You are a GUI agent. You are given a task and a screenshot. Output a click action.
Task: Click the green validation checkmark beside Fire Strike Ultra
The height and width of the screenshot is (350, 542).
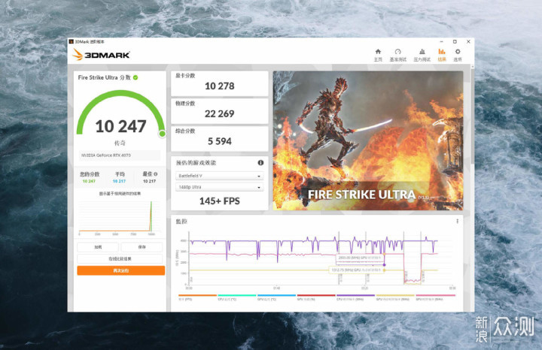tap(135, 77)
